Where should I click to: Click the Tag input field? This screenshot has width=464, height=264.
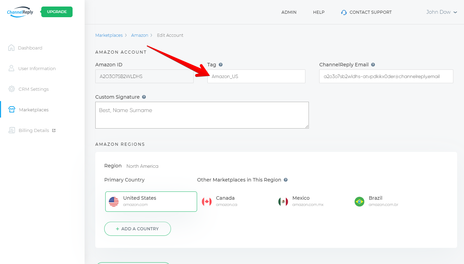256,76
